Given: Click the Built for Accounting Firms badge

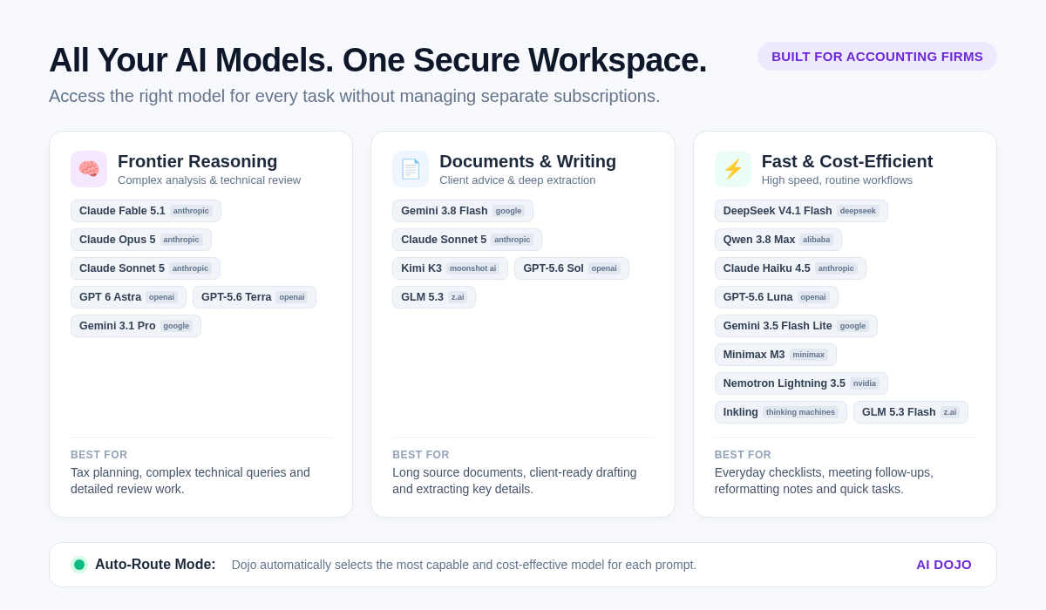Looking at the screenshot, I should click(877, 57).
